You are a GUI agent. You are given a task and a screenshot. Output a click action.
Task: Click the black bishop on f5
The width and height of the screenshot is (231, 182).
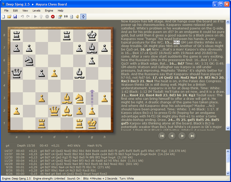coord(79,73)
